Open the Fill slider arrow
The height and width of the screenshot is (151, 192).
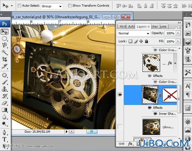pos(178,41)
